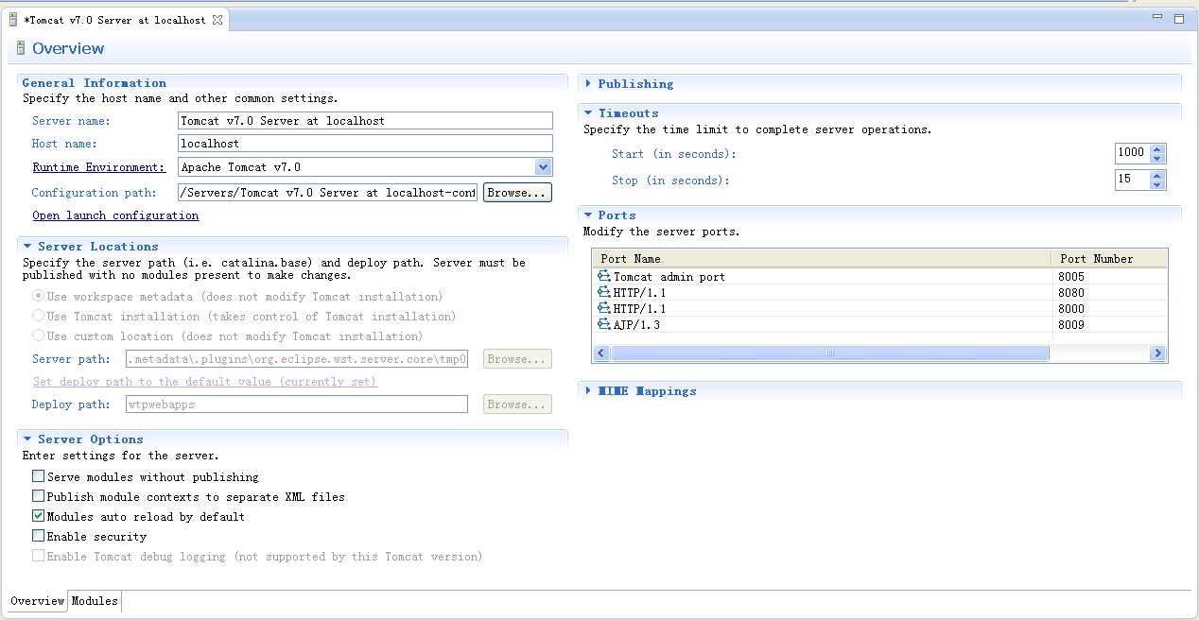Click the server icon on the editor tab
1199x620 pixels.
coord(12,19)
